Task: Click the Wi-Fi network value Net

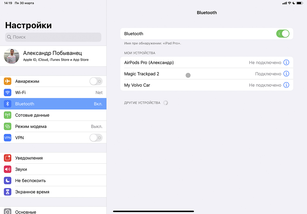Action: point(99,92)
